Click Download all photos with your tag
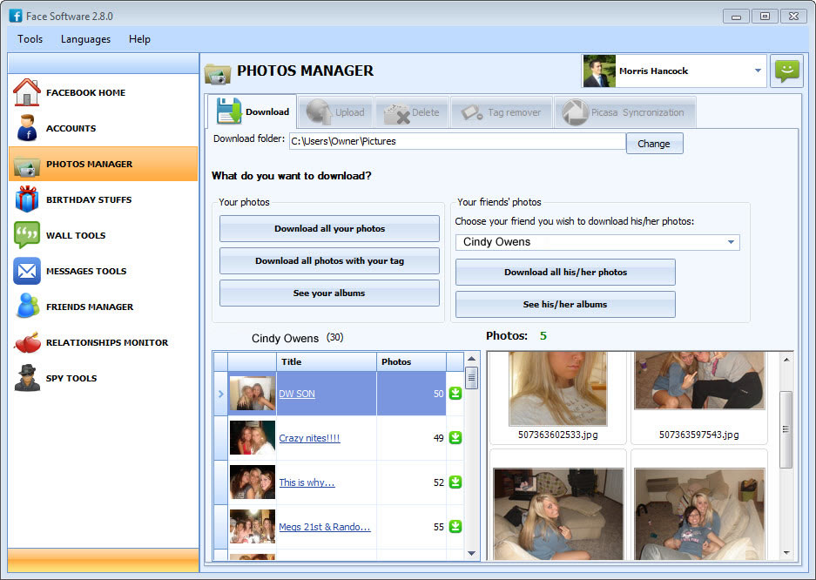The height and width of the screenshot is (580, 816). (x=329, y=260)
